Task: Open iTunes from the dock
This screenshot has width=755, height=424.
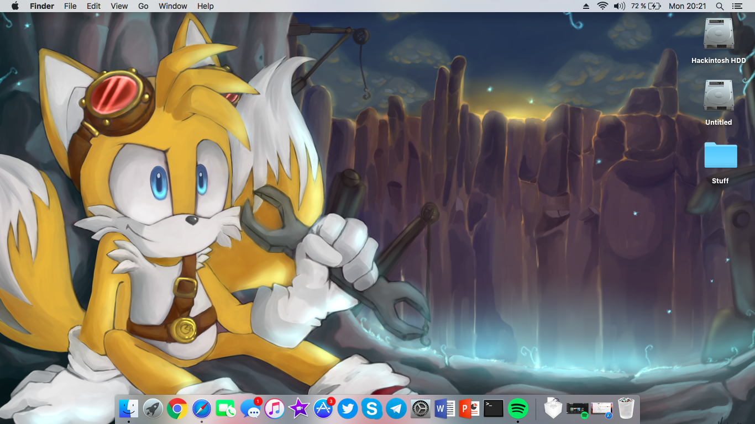Action: [275, 409]
